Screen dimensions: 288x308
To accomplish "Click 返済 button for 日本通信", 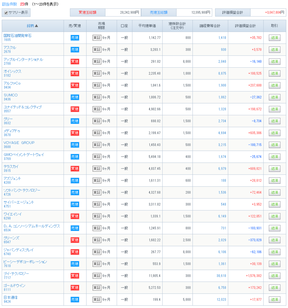I will tap(274, 300).
